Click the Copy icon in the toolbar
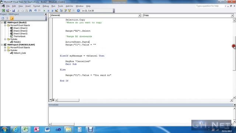236x133 pixels. [x=22, y=11]
